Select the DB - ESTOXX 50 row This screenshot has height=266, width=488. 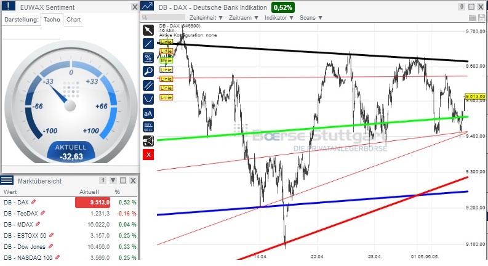pos(69,235)
